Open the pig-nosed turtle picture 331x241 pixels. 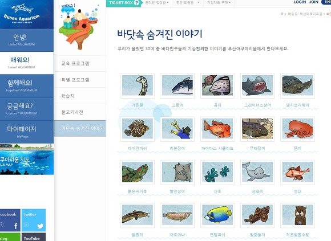click(297, 85)
